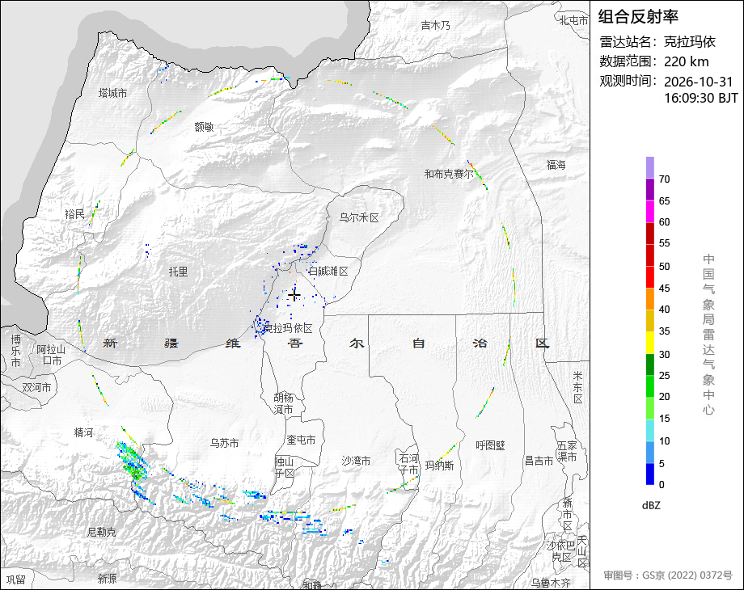Click the 沙湾市 city label
The height and width of the screenshot is (590, 744).
[356, 461]
